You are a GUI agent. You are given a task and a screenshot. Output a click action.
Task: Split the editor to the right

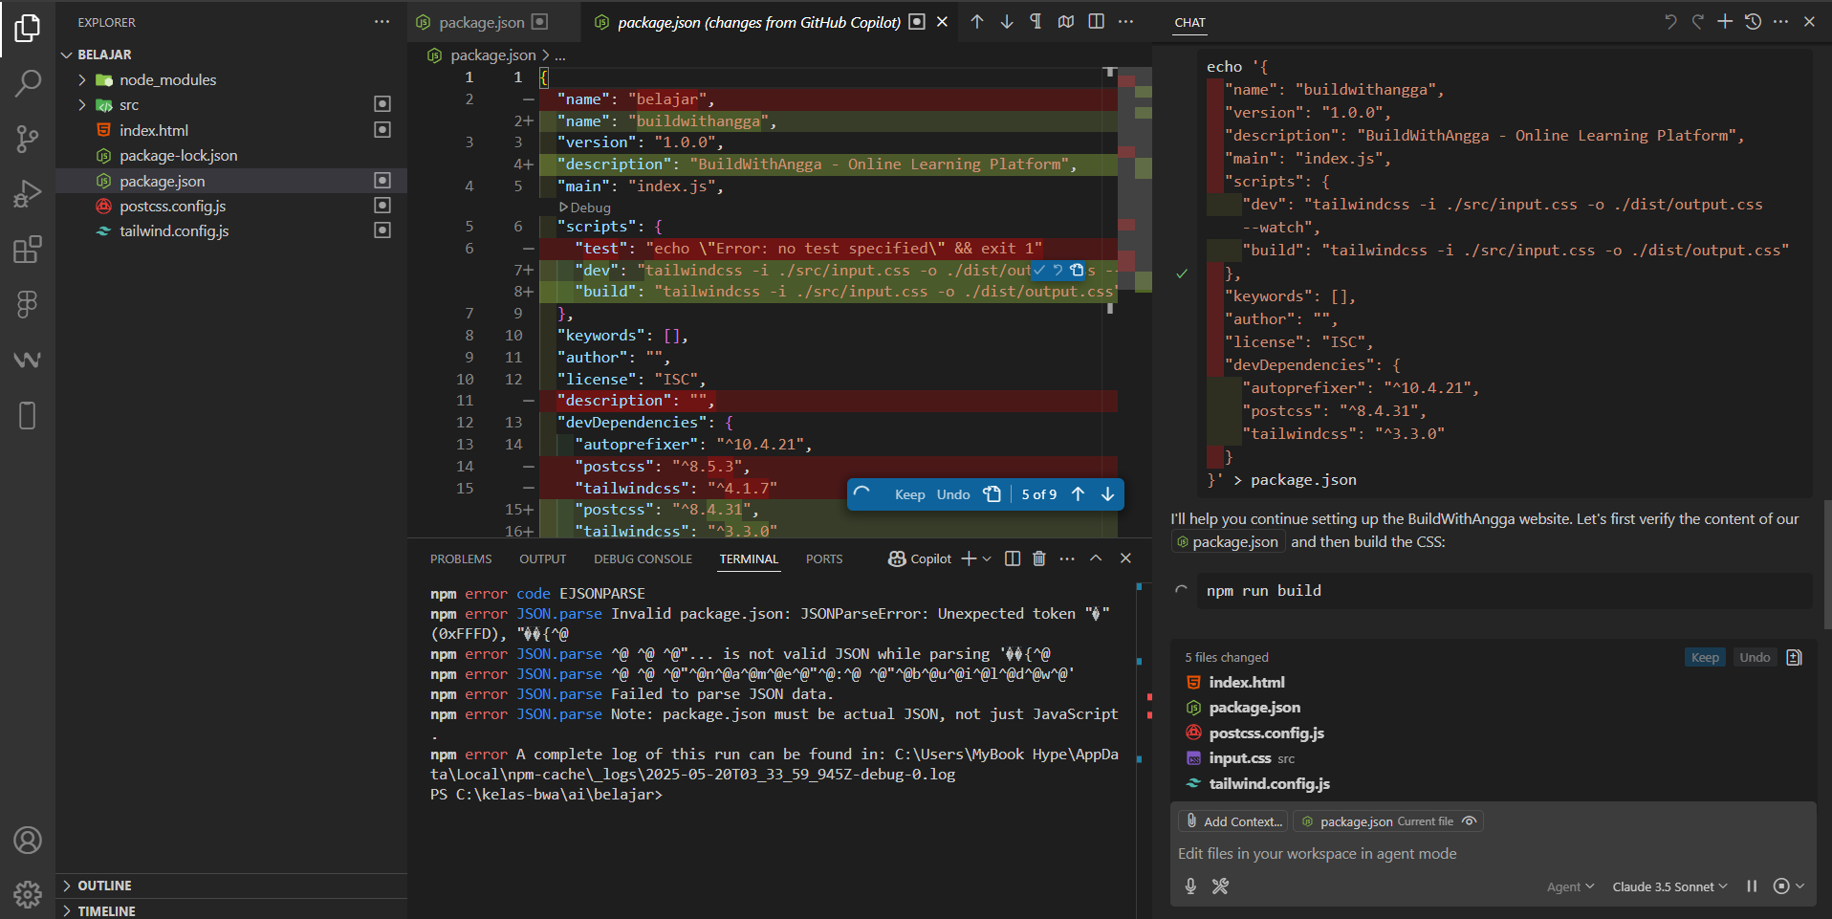point(1097,21)
